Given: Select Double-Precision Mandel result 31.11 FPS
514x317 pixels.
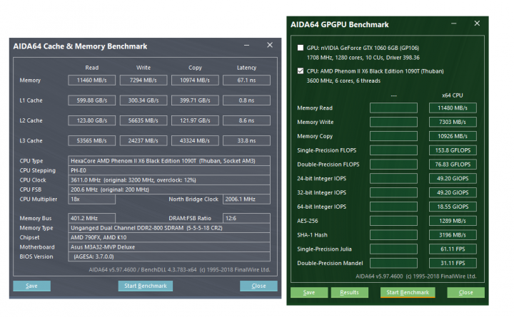Looking at the screenshot, I should (x=453, y=263).
